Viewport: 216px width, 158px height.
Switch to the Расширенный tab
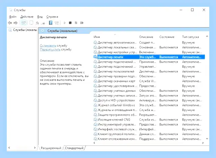pos(51,148)
